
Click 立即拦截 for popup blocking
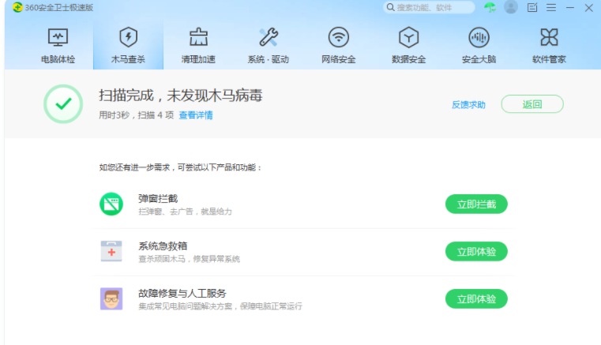pyautogui.click(x=476, y=204)
